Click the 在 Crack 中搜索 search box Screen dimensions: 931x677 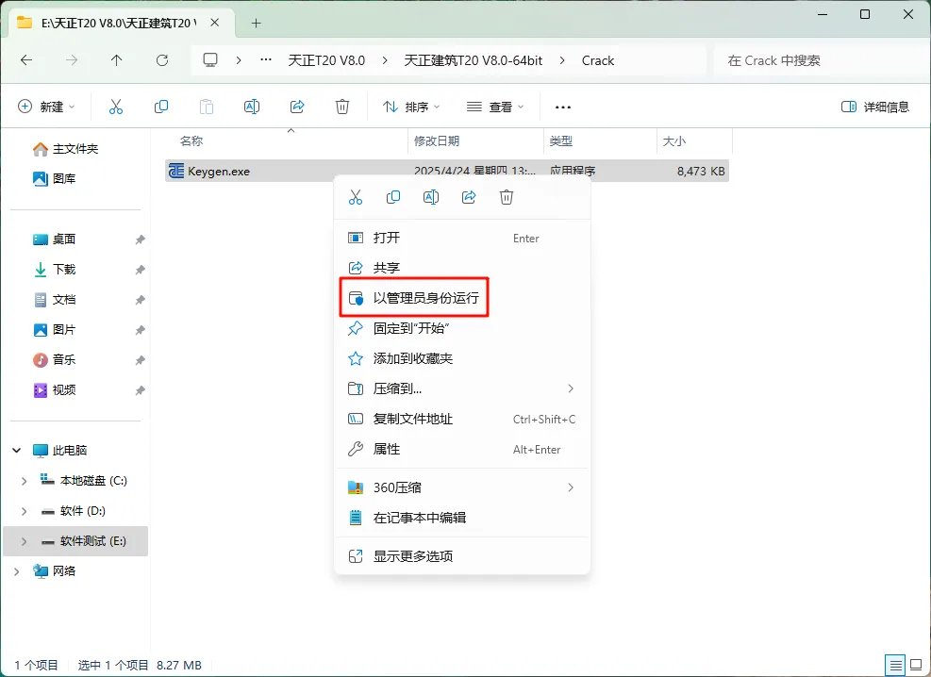coord(822,60)
